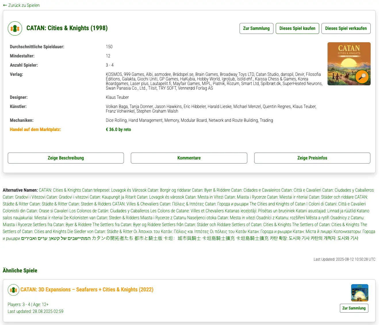Click 'Handel auf dem Marktplatz:' label
The height and width of the screenshot is (325, 379).
point(35,130)
